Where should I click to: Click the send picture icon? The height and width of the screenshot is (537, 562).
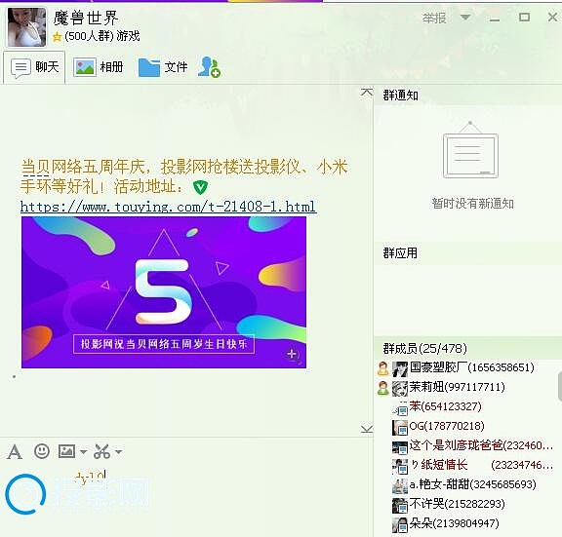(x=66, y=451)
